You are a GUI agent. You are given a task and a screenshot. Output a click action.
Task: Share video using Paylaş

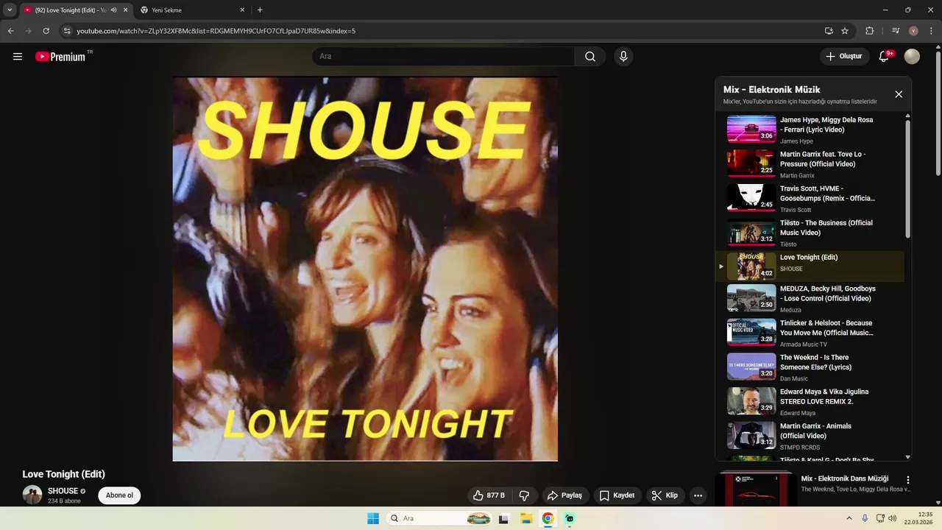[x=564, y=495]
